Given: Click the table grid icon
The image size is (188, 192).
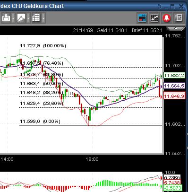Looking at the screenshot, I should 36,18.
